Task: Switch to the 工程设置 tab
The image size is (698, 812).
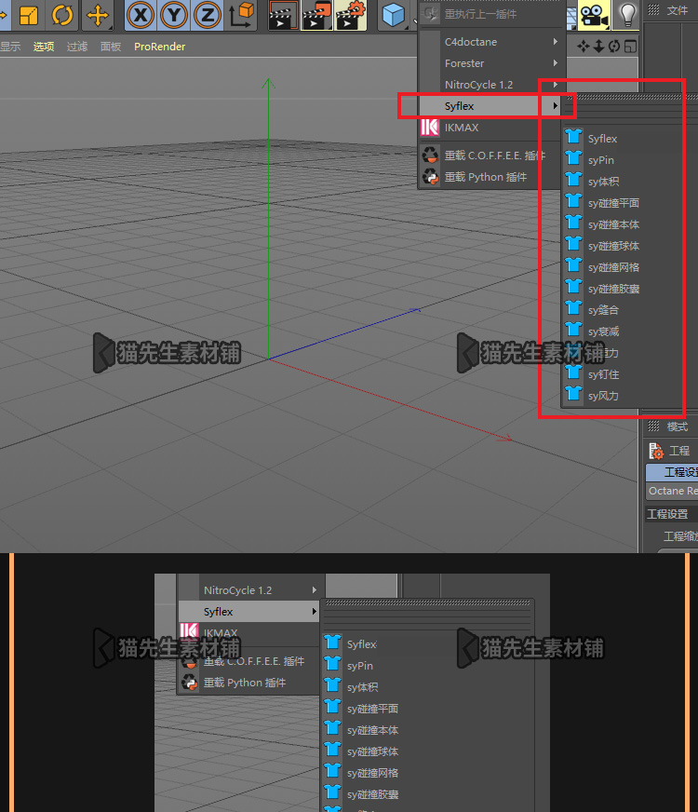Action: [x=673, y=472]
